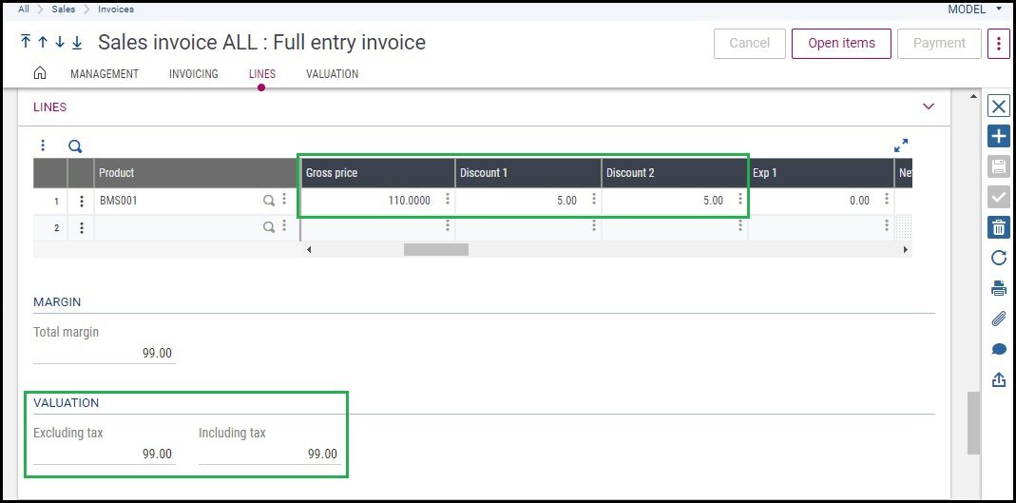Click the paperclip attachment icon
This screenshot has height=503, width=1016.
coord(998,319)
